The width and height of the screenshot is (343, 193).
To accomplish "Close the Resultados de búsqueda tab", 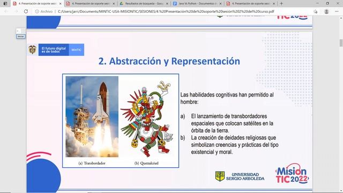I will 167,4.
